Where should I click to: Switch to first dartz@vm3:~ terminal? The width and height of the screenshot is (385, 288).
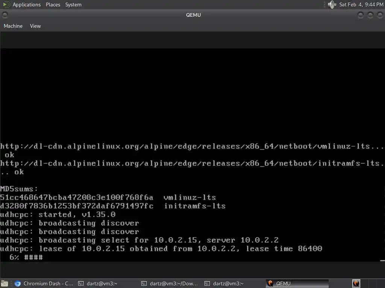[x=98, y=283]
